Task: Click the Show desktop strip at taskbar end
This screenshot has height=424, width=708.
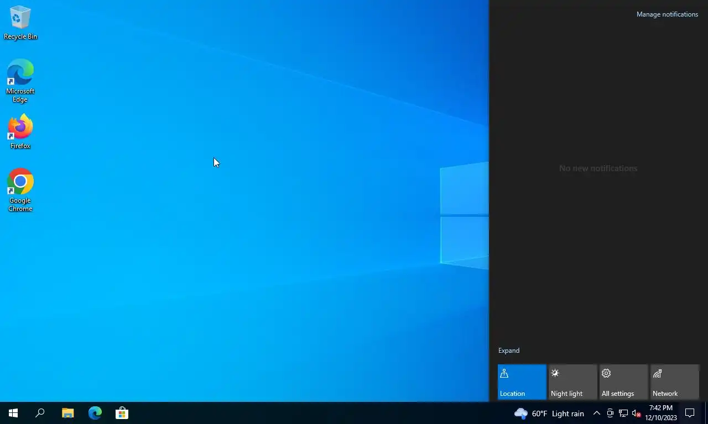Action: tap(706, 413)
